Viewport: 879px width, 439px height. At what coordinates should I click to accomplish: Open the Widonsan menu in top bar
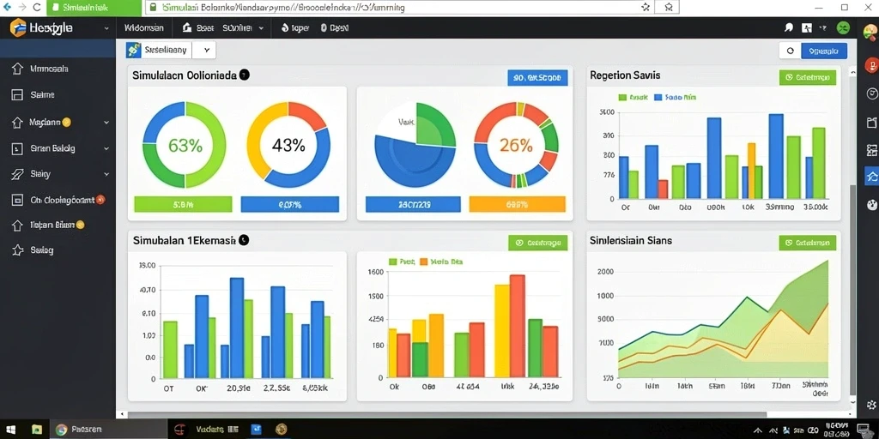point(143,27)
